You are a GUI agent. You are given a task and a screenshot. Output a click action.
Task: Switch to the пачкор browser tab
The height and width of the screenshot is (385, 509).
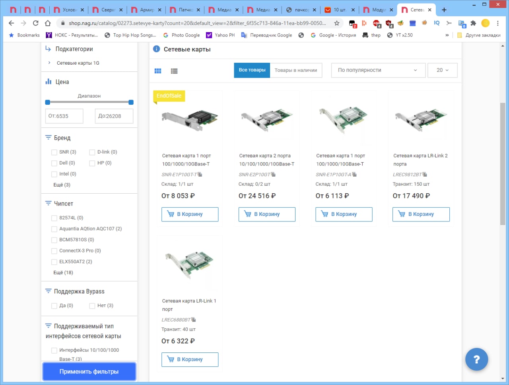point(301,10)
